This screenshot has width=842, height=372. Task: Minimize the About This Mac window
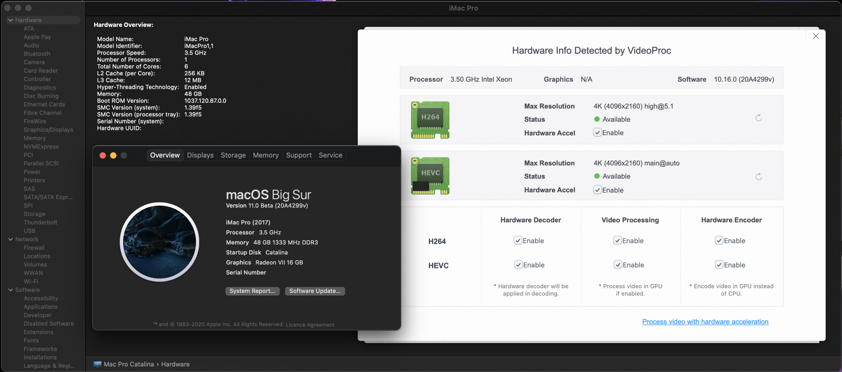tap(113, 155)
